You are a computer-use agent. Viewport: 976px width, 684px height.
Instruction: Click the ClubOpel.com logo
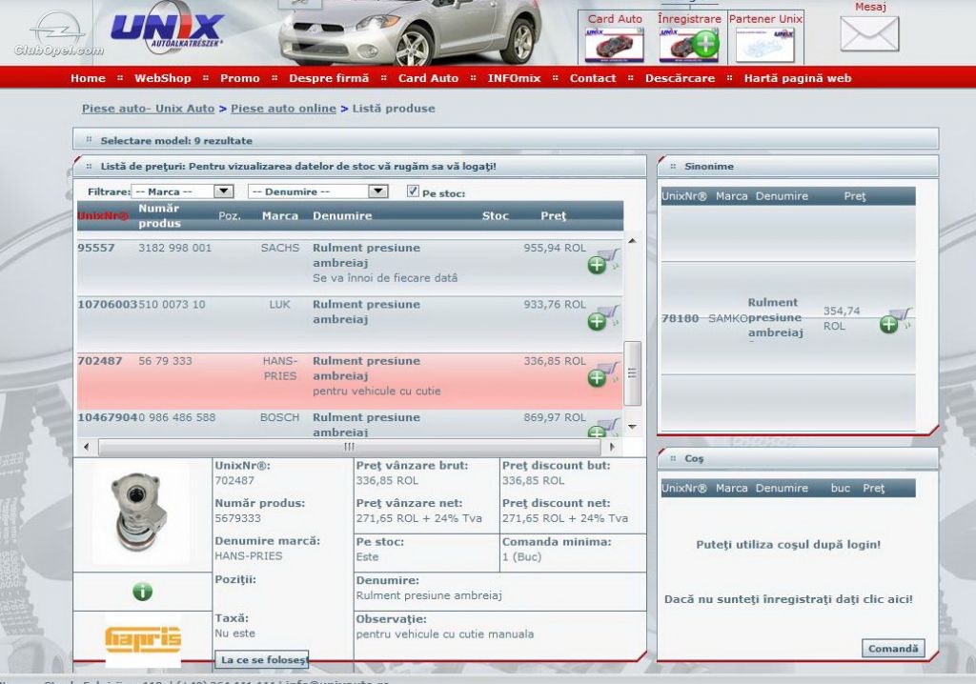[x=59, y=34]
